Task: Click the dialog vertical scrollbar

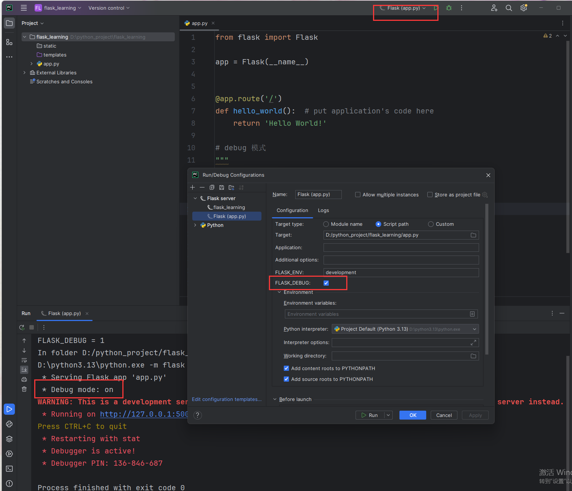Action: coord(487,279)
